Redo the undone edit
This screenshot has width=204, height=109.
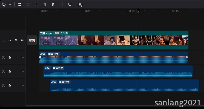[28, 5]
